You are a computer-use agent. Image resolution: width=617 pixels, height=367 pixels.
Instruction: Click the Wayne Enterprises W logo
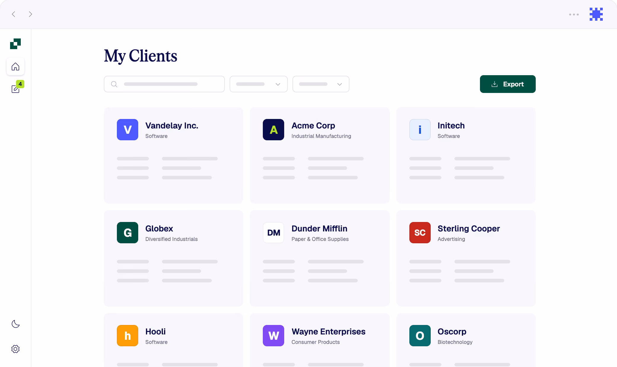273,336
